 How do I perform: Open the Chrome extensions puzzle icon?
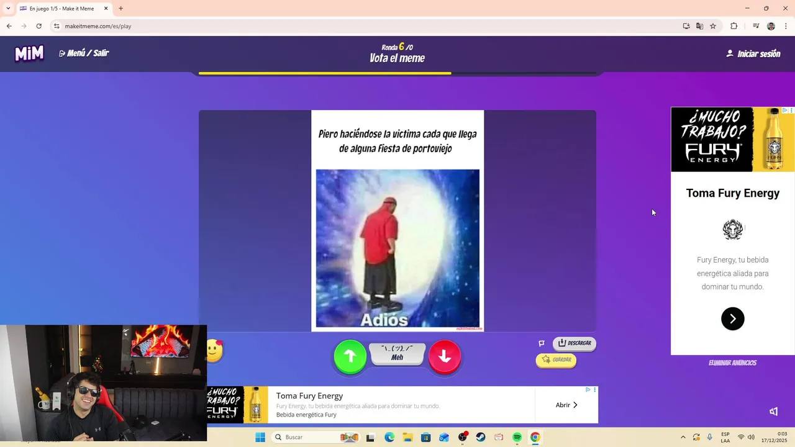[734, 26]
